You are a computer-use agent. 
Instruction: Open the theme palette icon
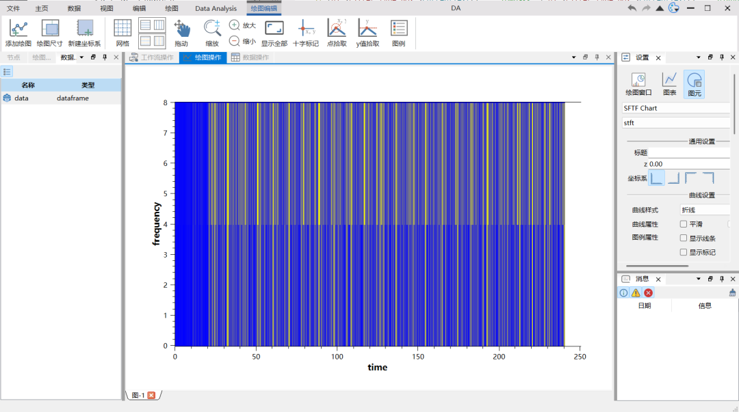(x=674, y=8)
